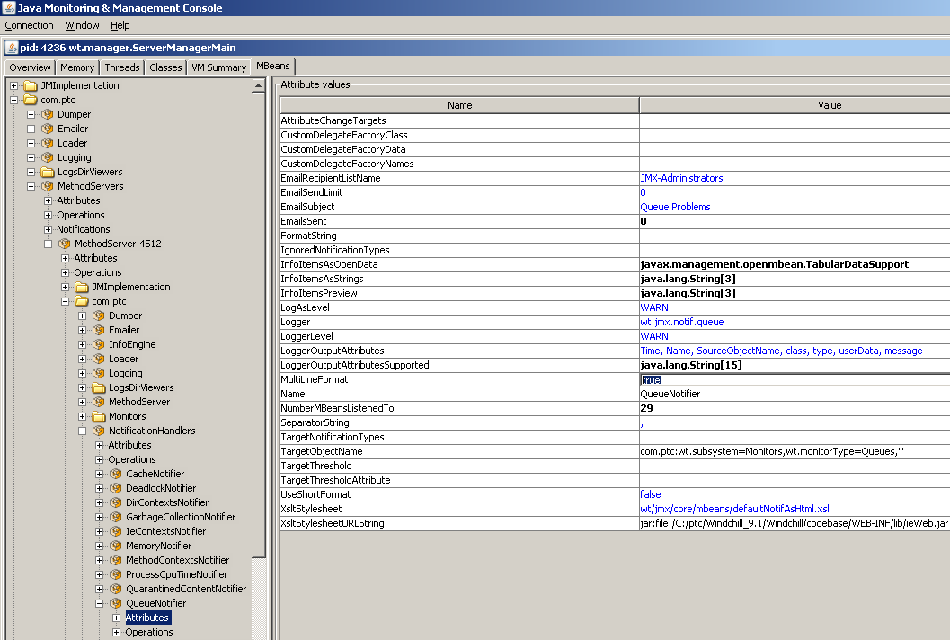Open the Window menu
This screenshot has height=640, width=950.
click(82, 25)
